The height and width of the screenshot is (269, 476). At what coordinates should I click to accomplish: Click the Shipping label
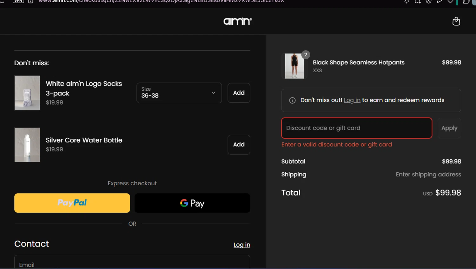(x=294, y=174)
